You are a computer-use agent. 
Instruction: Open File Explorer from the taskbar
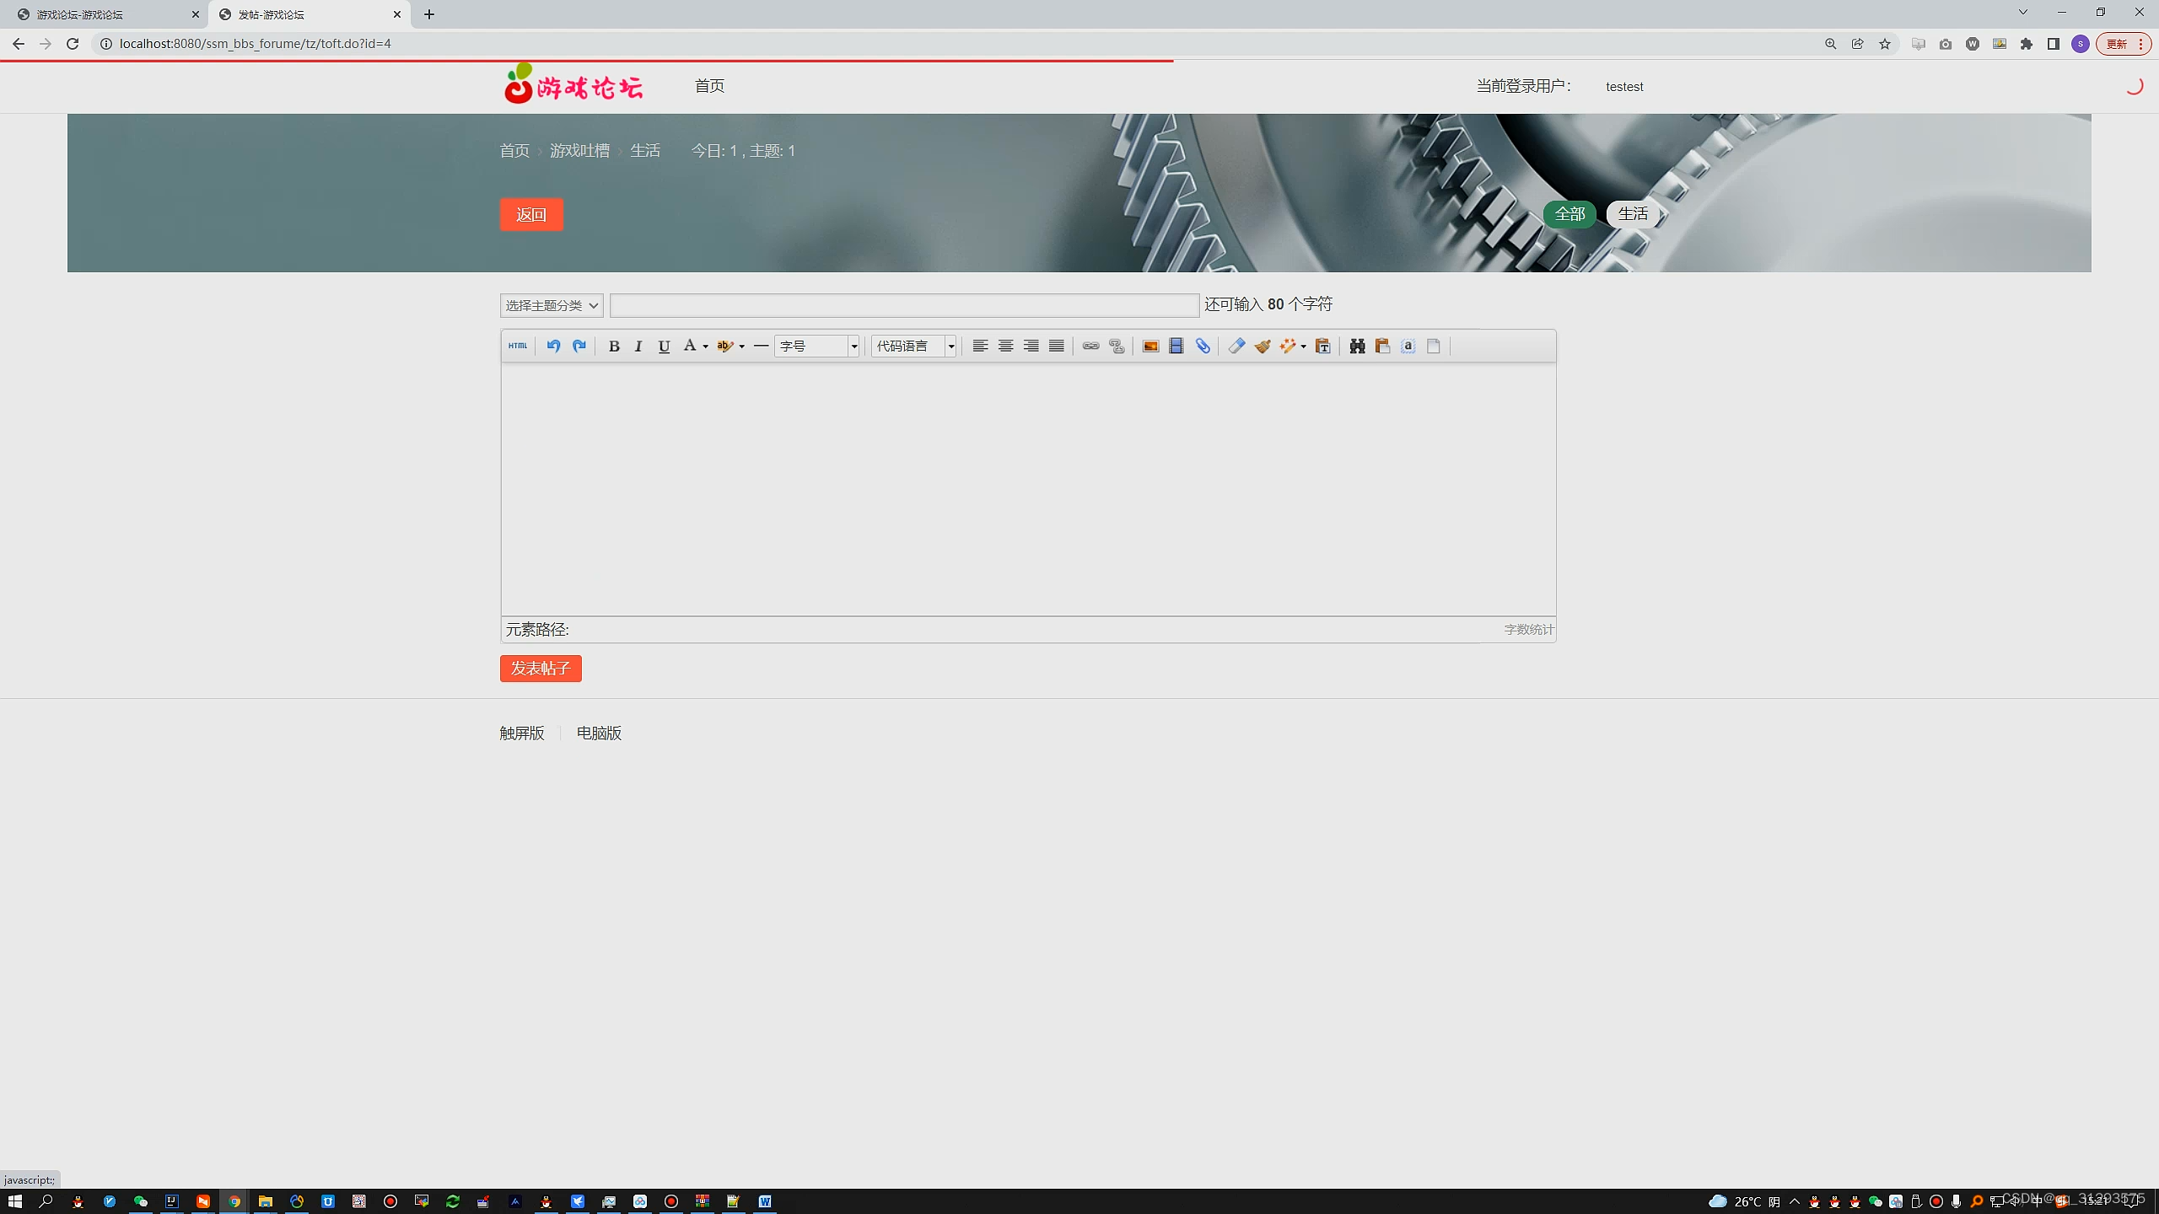pos(266,1201)
